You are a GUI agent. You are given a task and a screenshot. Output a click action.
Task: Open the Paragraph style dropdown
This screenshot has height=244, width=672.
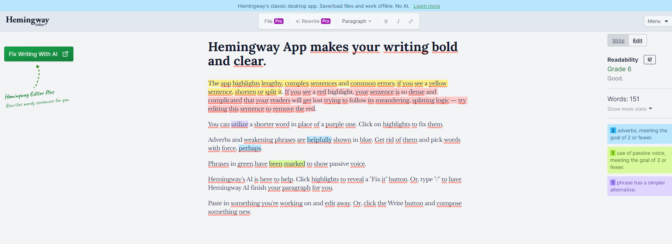[357, 21]
